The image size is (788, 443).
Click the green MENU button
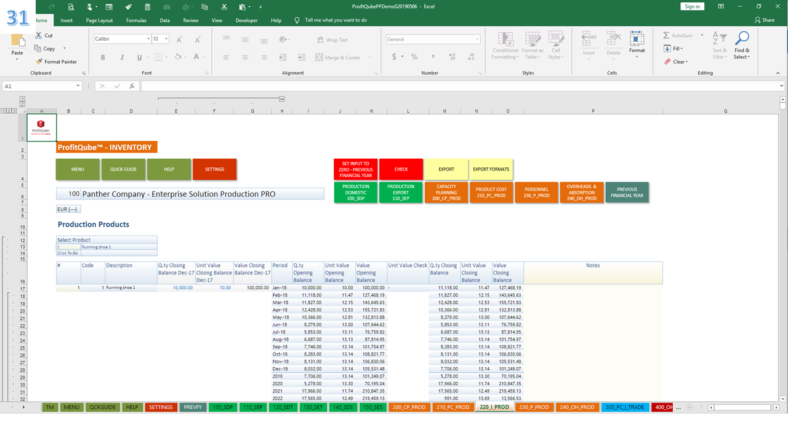coord(78,169)
